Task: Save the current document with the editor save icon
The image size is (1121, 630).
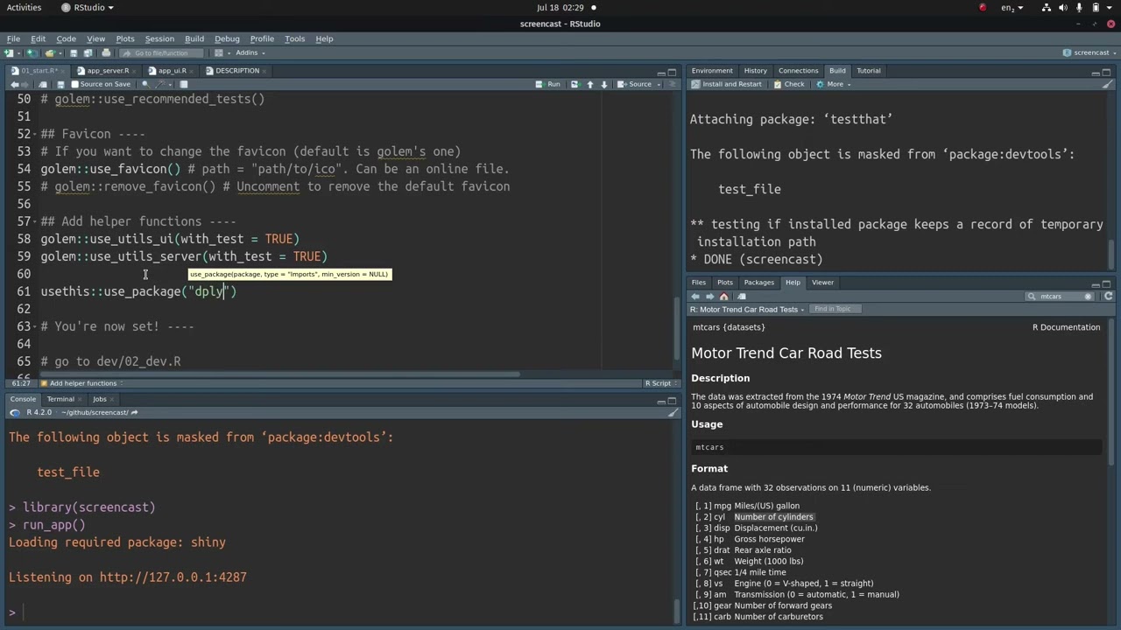Action: (60, 85)
